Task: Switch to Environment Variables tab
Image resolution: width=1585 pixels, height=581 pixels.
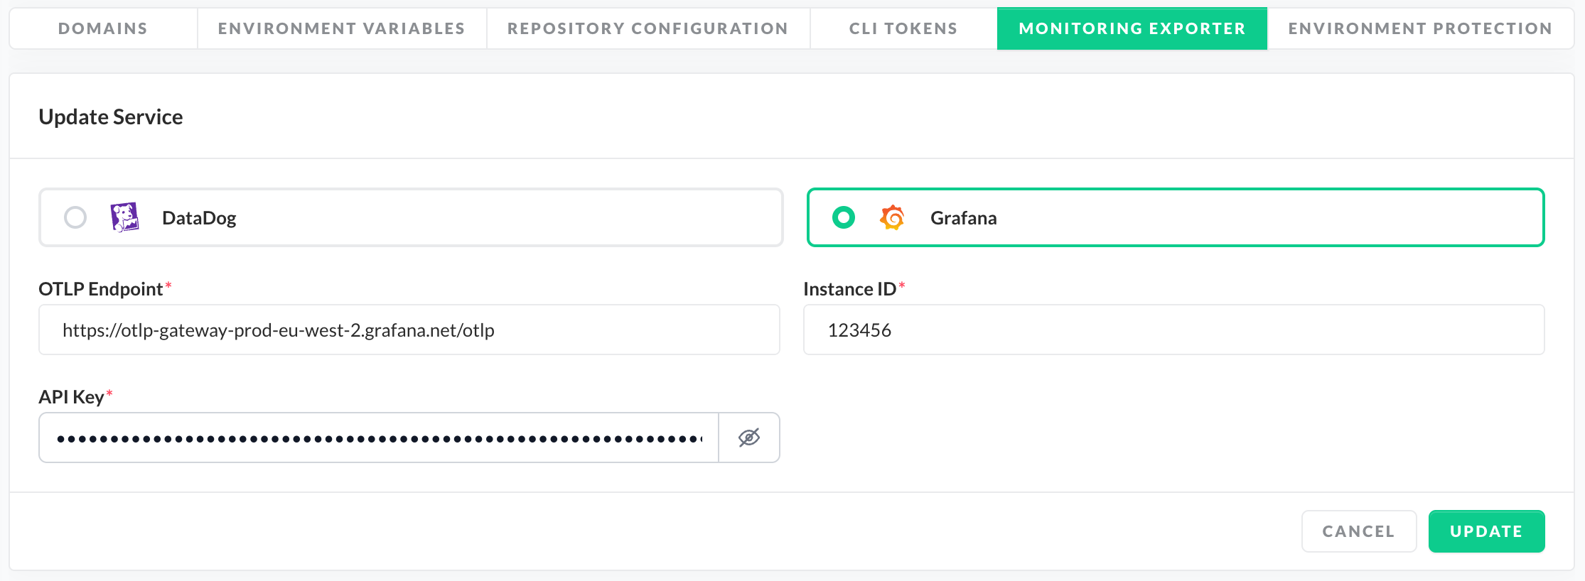Action: click(341, 28)
